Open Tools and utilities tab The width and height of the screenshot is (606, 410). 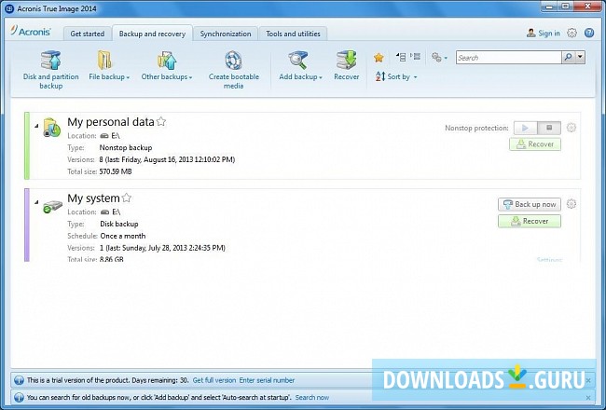pos(293,34)
